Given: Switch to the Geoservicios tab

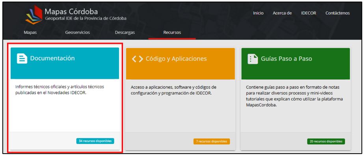Looking at the screenshot, I should pyautogui.click(x=78, y=33).
